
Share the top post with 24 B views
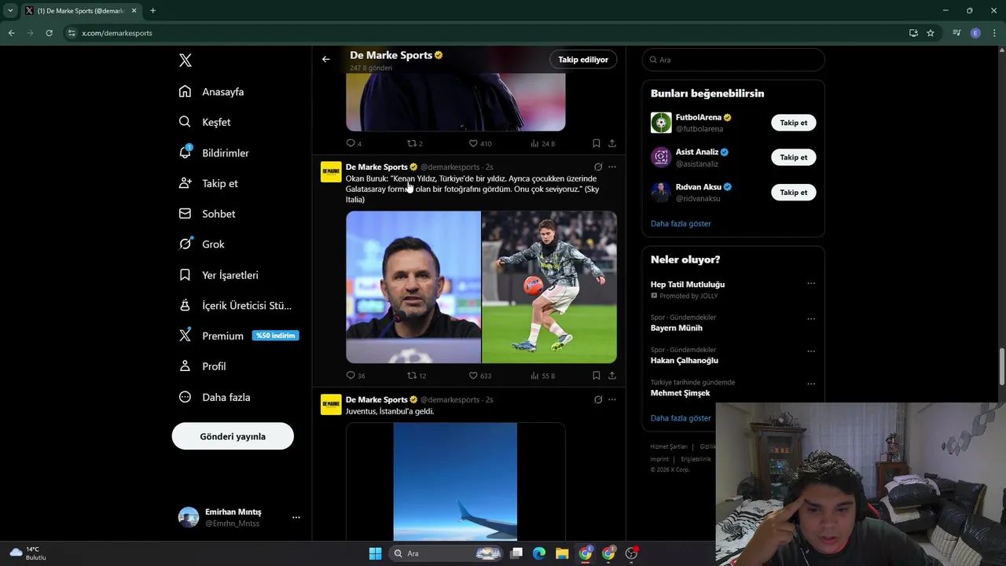point(612,143)
